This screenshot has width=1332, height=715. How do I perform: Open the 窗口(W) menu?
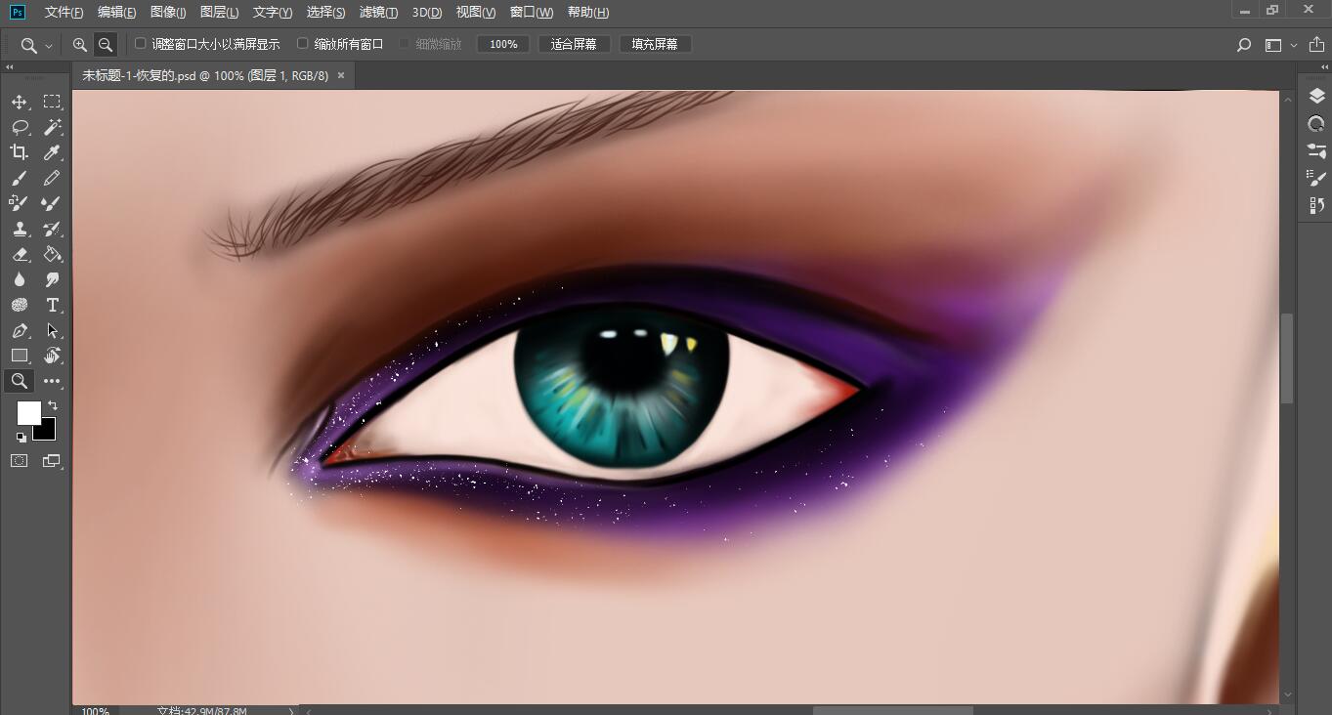pos(532,12)
